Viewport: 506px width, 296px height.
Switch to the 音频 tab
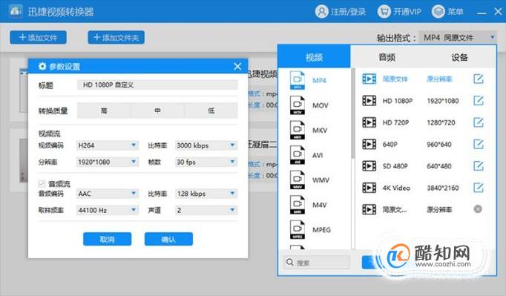[387, 57]
